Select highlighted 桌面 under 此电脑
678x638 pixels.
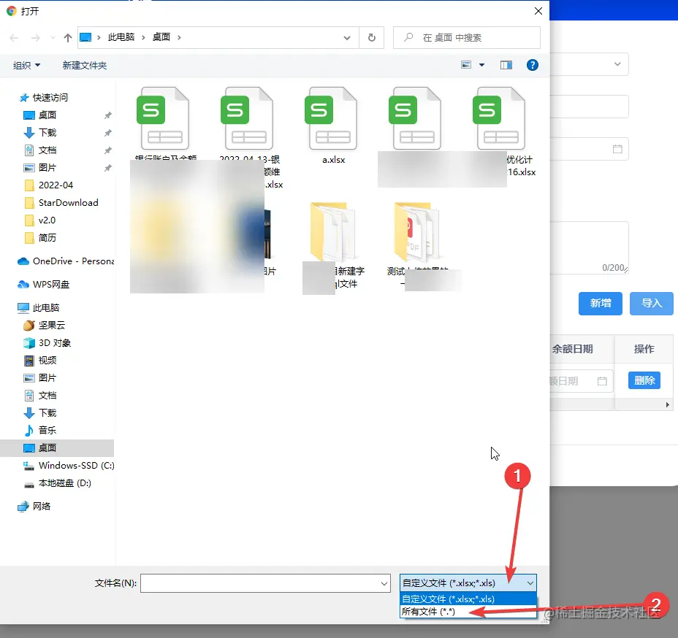click(57, 448)
